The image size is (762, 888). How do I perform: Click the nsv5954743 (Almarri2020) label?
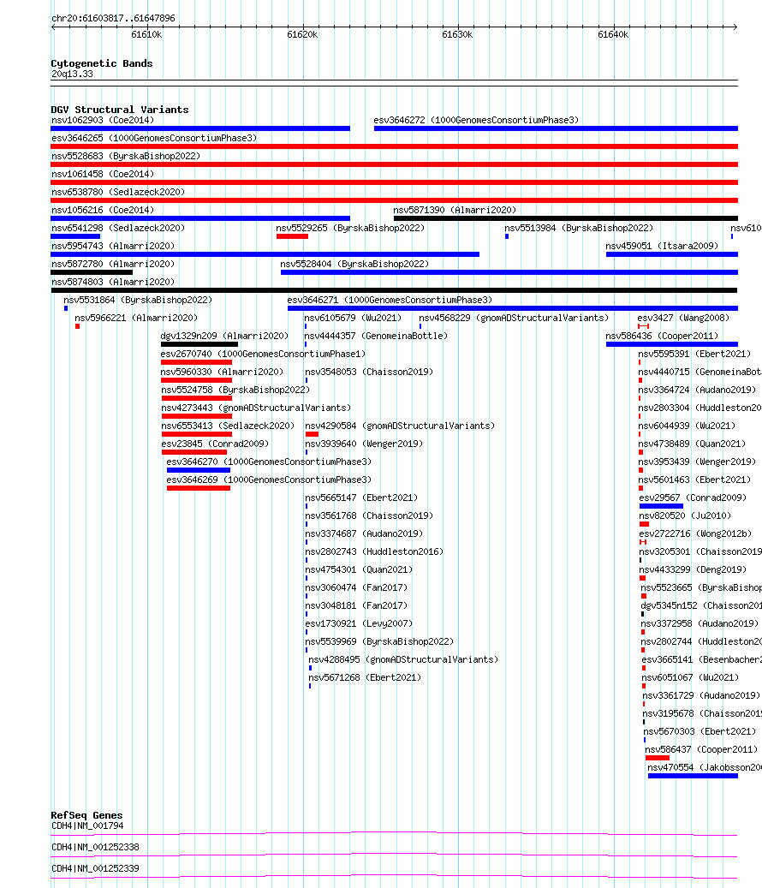tap(113, 247)
